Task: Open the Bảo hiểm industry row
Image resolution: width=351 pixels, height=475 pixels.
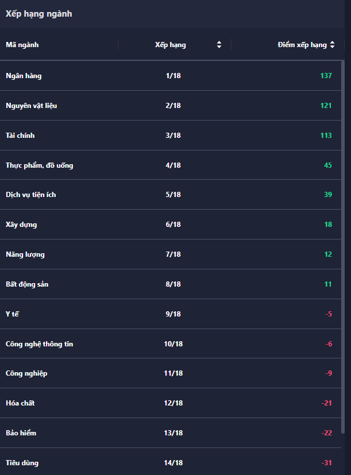Action: pyautogui.click(x=21, y=433)
